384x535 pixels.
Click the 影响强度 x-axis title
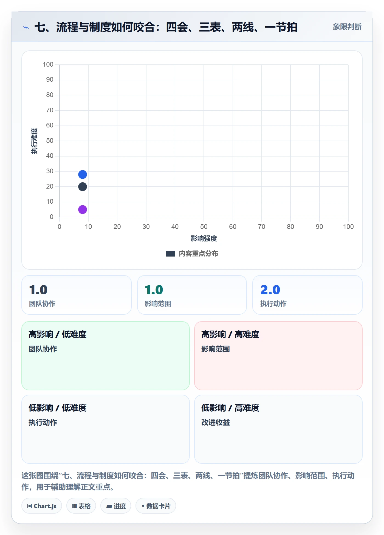point(204,239)
